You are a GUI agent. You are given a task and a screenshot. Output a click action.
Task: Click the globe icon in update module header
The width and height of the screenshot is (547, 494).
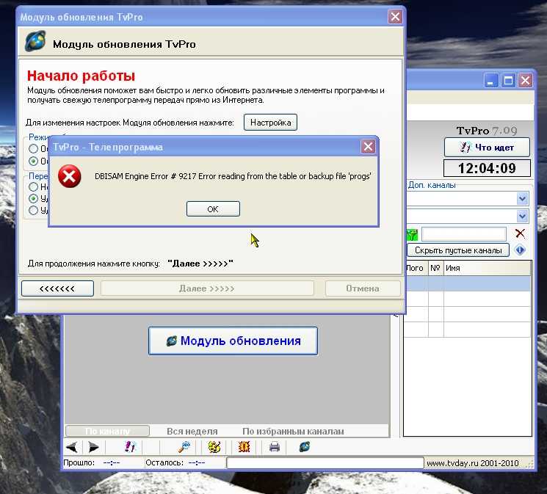click(35, 41)
